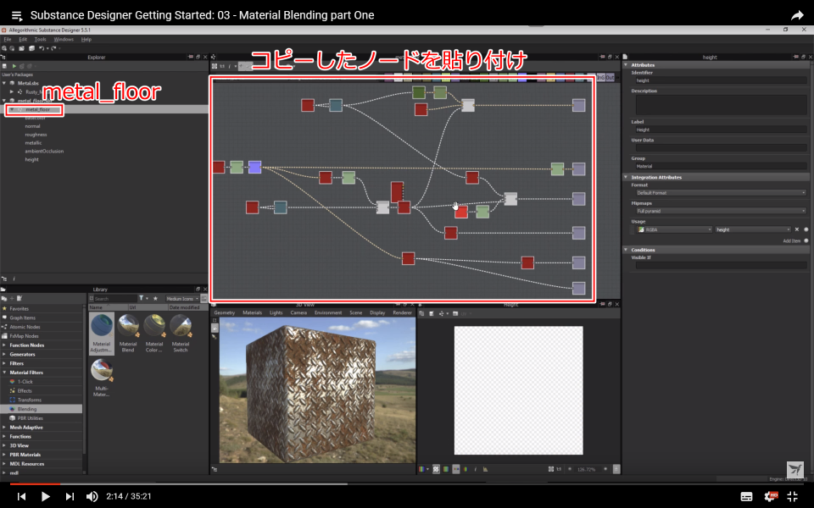Expand Mesh Adaptive in the Library
Image resolution: width=814 pixels, height=508 pixels.
pos(4,428)
